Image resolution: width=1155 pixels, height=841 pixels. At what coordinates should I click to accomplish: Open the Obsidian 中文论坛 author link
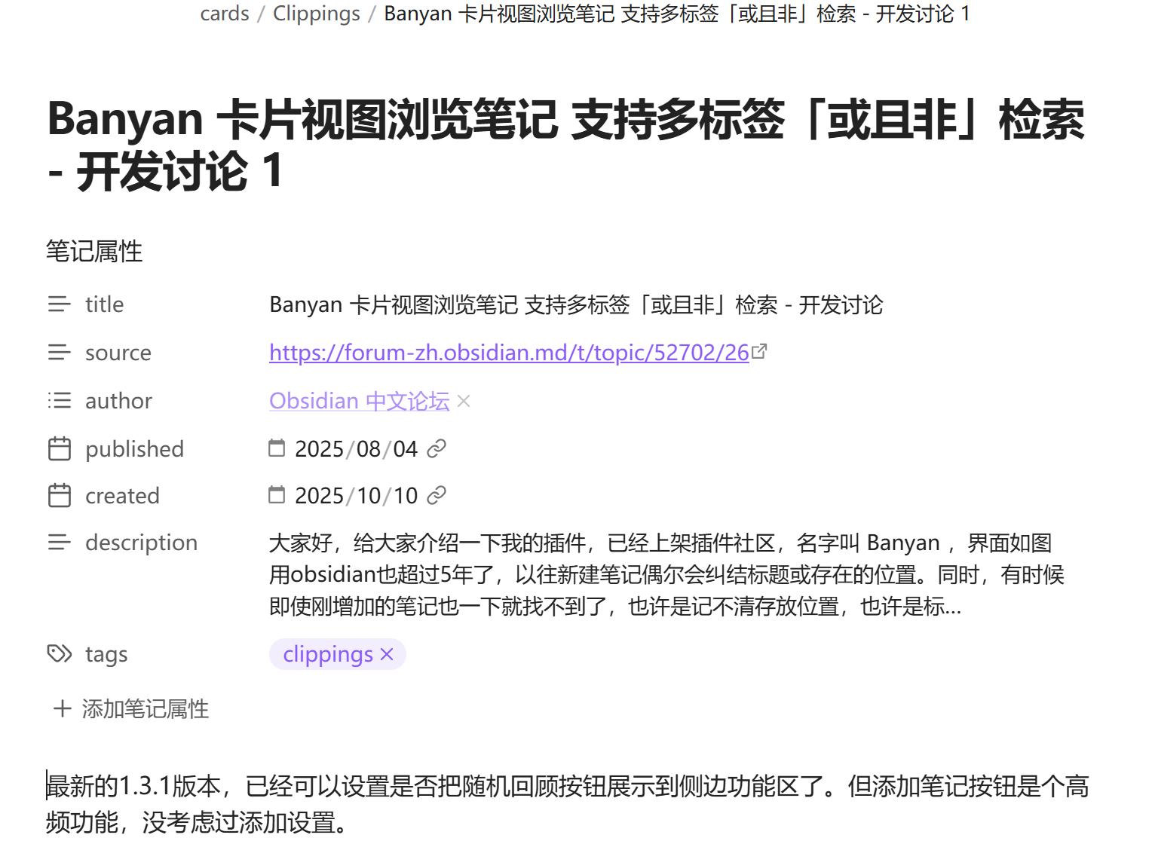point(359,401)
